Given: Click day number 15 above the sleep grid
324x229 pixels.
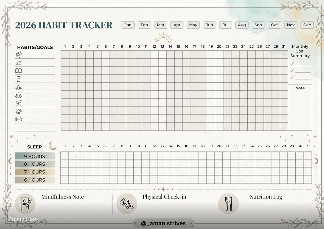Looking at the screenshot, I should tap(178, 146).
